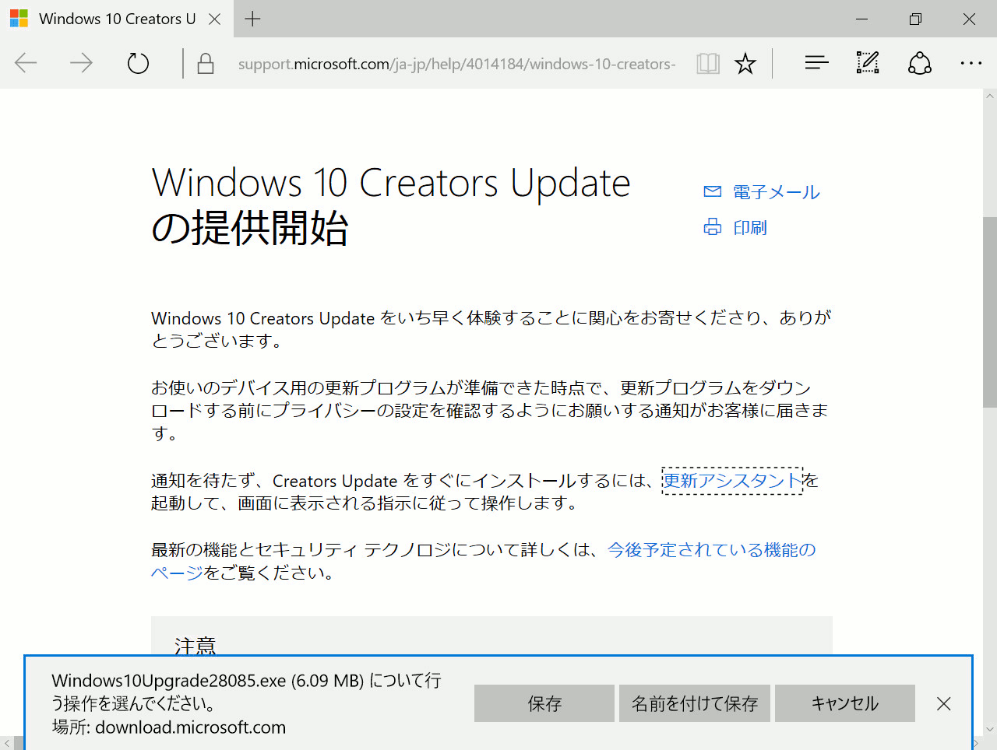The width and height of the screenshot is (997, 750).
Task: Open the 更新アシスタント link
Action: [732, 481]
